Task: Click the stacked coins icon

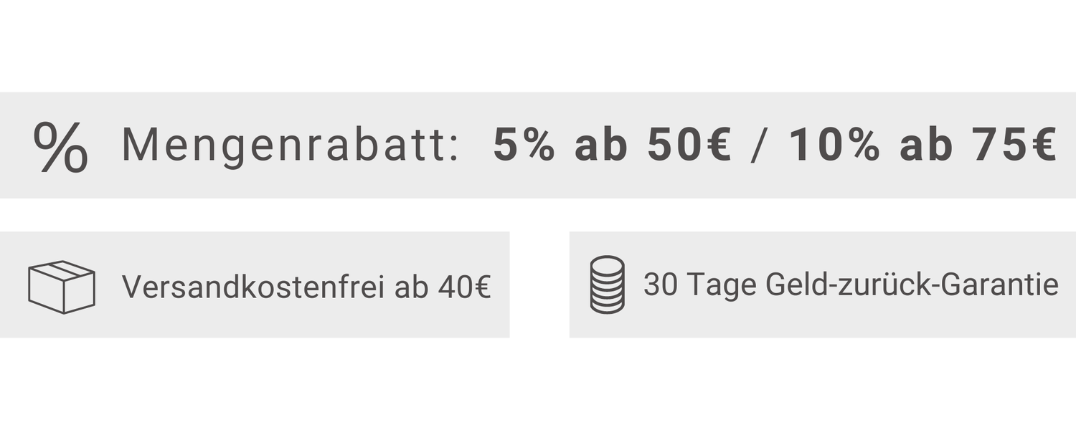Action: point(607,285)
